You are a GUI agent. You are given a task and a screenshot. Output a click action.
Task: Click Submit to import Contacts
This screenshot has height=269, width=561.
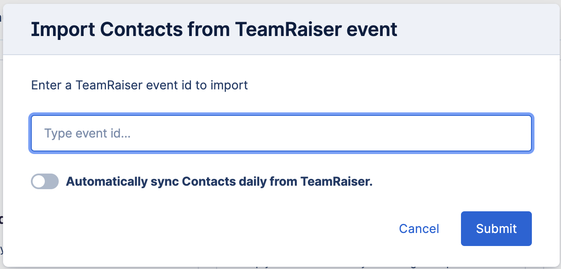(496, 229)
